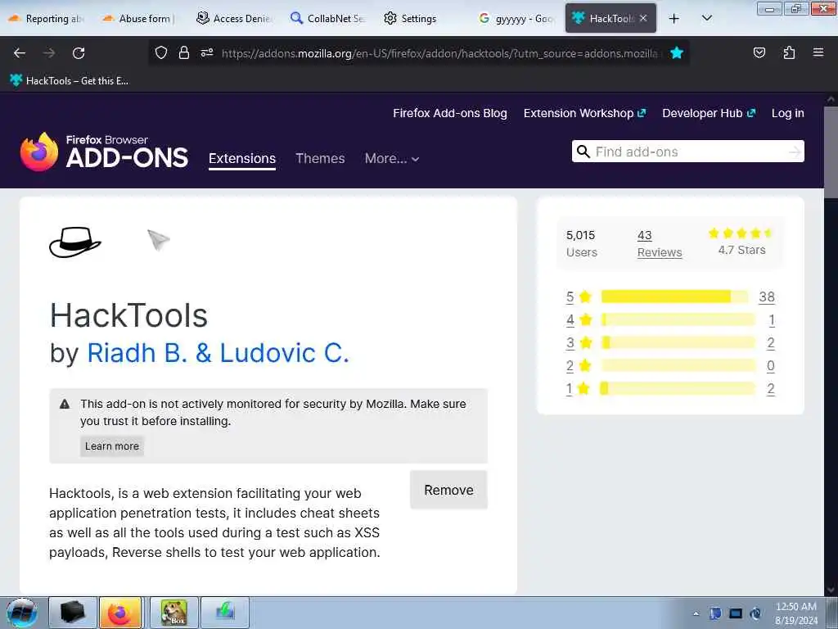This screenshot has height=629, width=838.
Task: Filter by 1-star reviews link
Action: click(x=570, y=389)
